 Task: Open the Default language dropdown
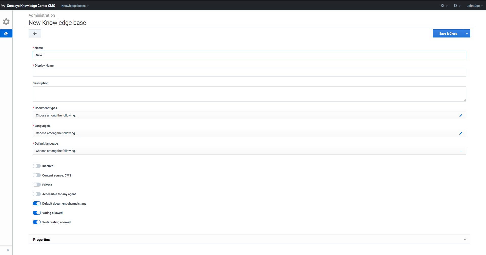[x=249, y=151]
